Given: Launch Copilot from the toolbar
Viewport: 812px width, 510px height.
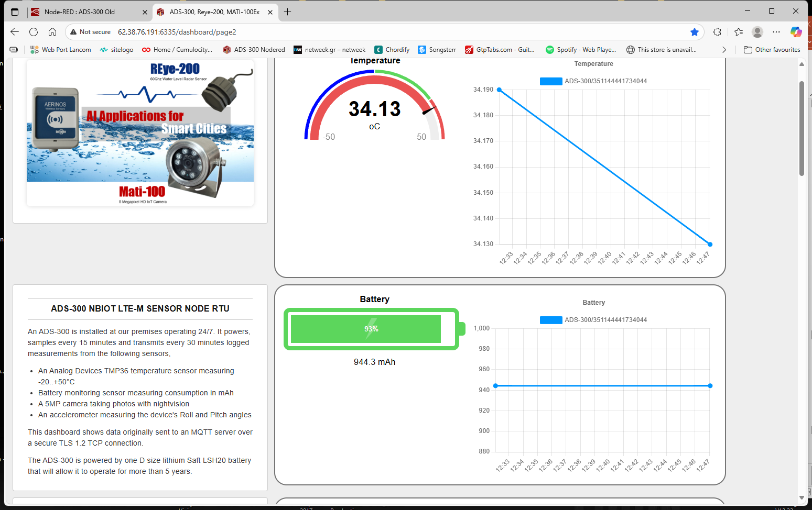Looking at the screenshot, I should tap(796, 32).
